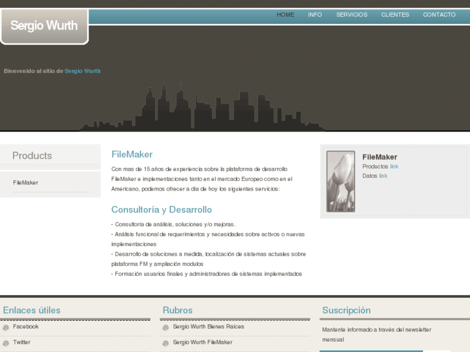Click bullet icon beside Bienes Raices

coord(166,327)
